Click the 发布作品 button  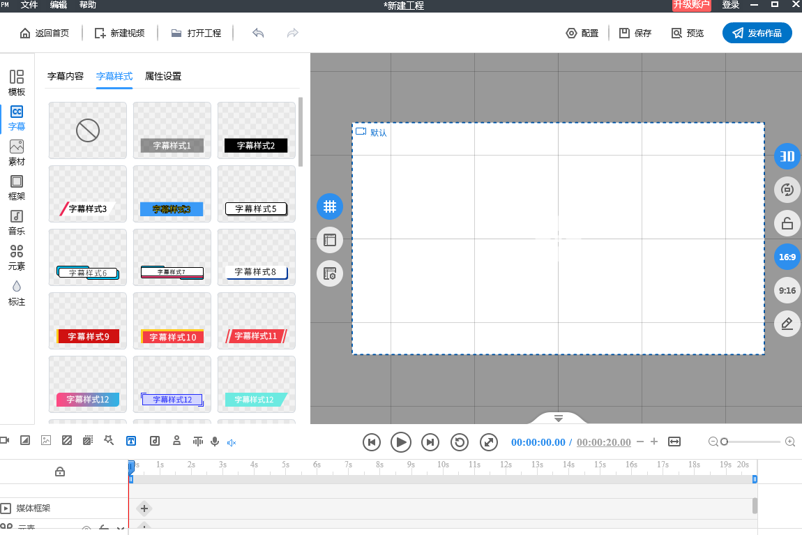pos(757,33)
